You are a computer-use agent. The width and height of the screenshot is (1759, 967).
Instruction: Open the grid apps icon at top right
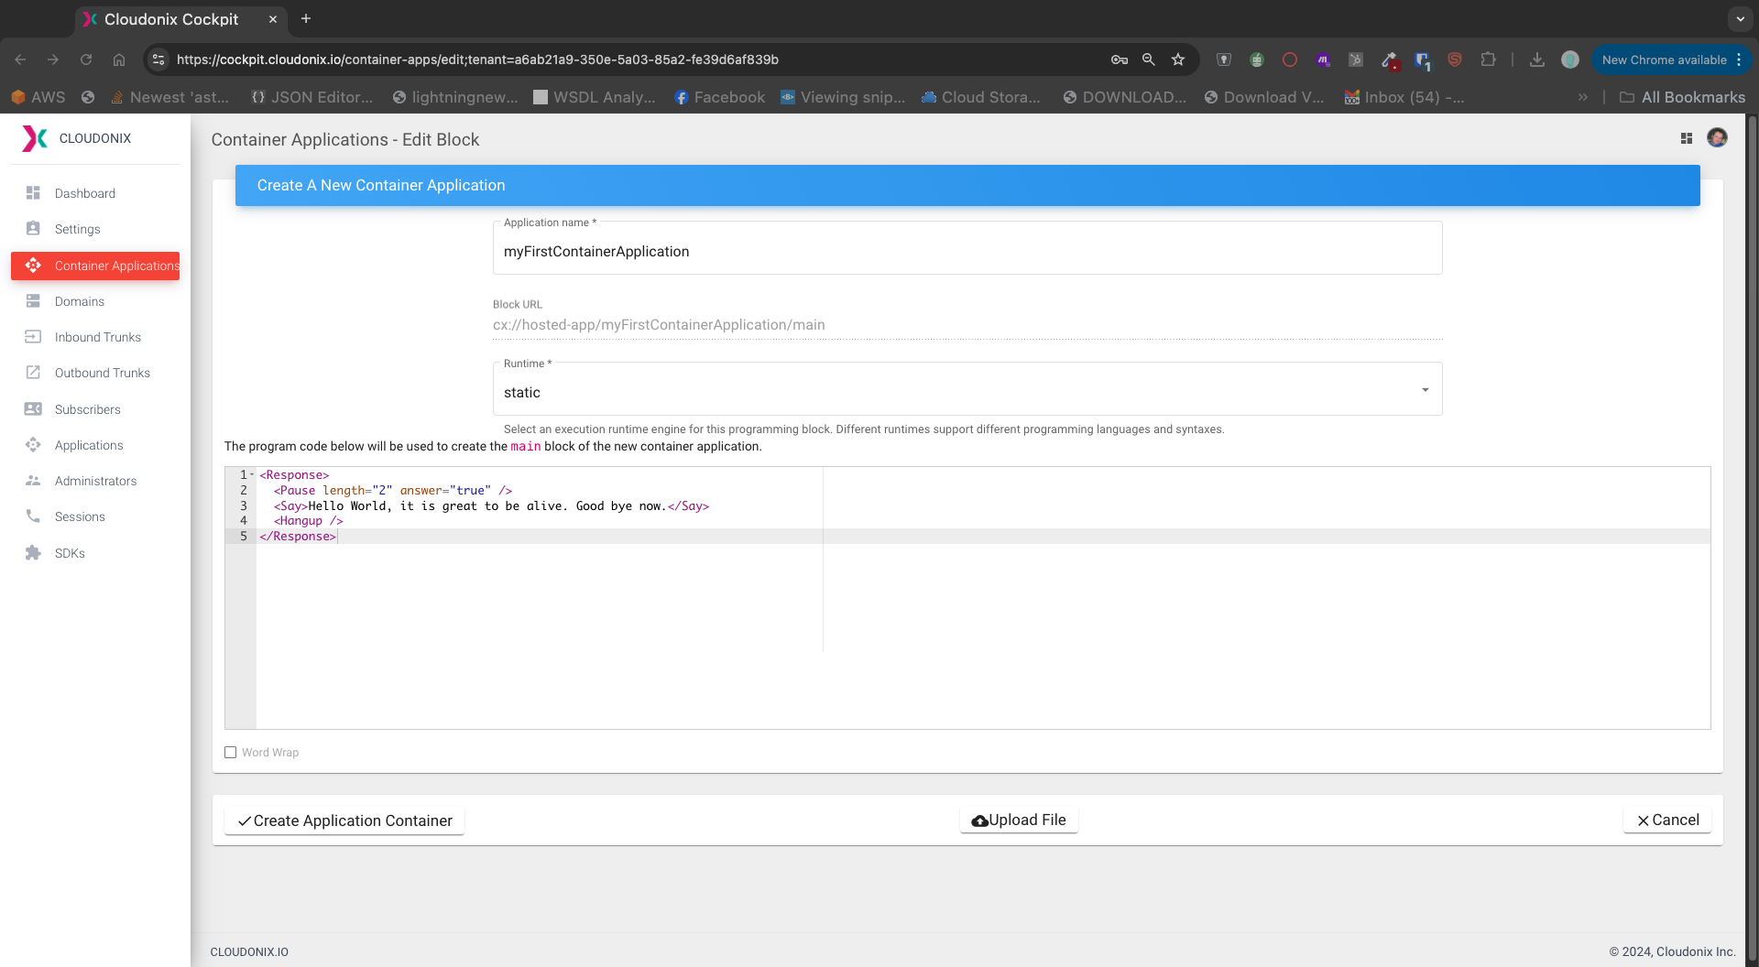[1686, 138]
